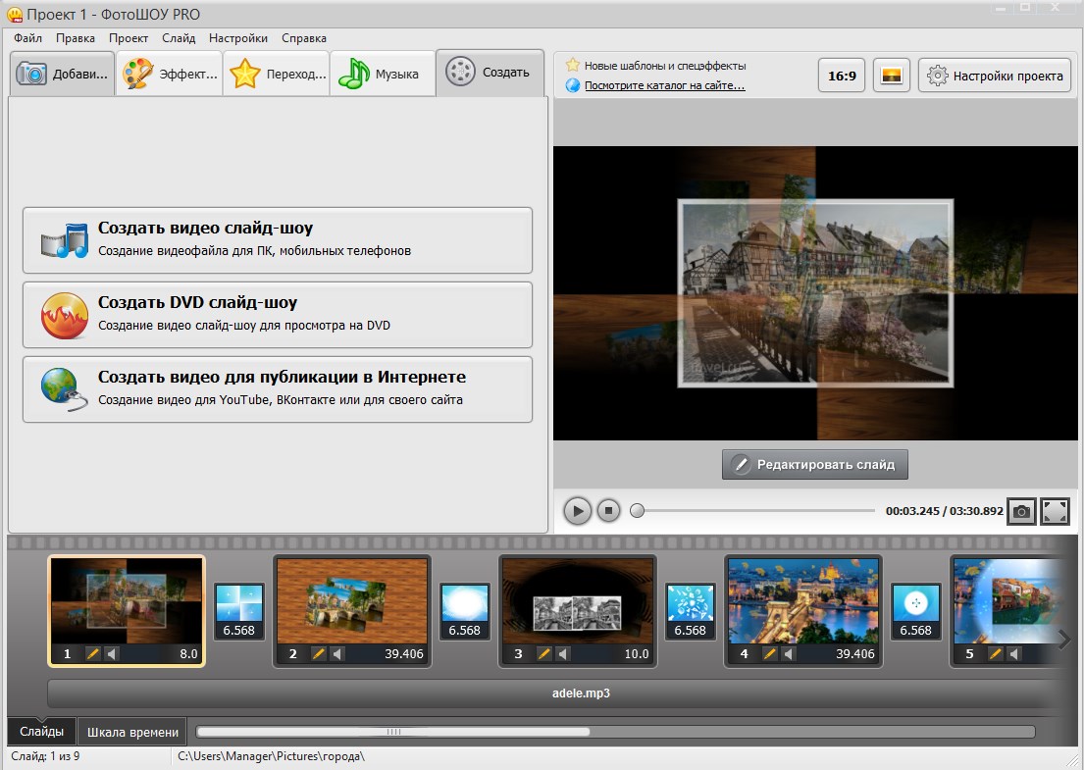
Task: Select transition between slides 1 and 2
Action: pos(238,611)
